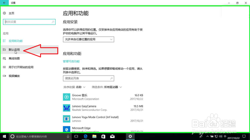
Task: Click the Cortana microphone icon
Action: [x=68, y=136]
